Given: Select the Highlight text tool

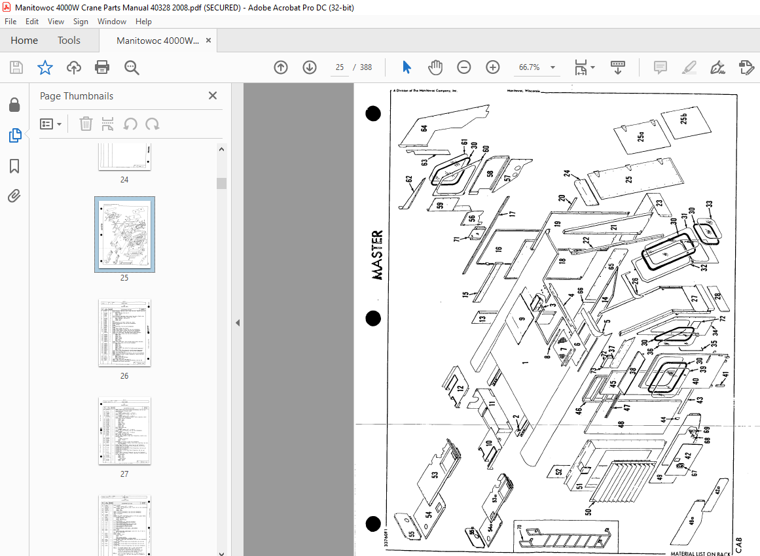Looking at the screenshot, I should 689,67.
